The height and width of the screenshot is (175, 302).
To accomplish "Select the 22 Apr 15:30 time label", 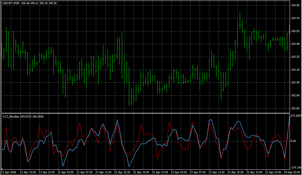I will click(x=123, y=172).
